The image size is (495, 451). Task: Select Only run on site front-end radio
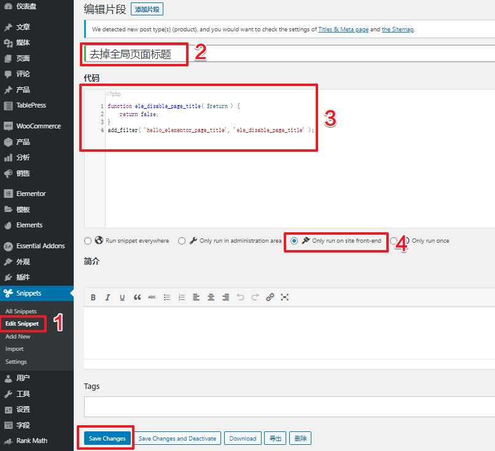tap(294, 241)
